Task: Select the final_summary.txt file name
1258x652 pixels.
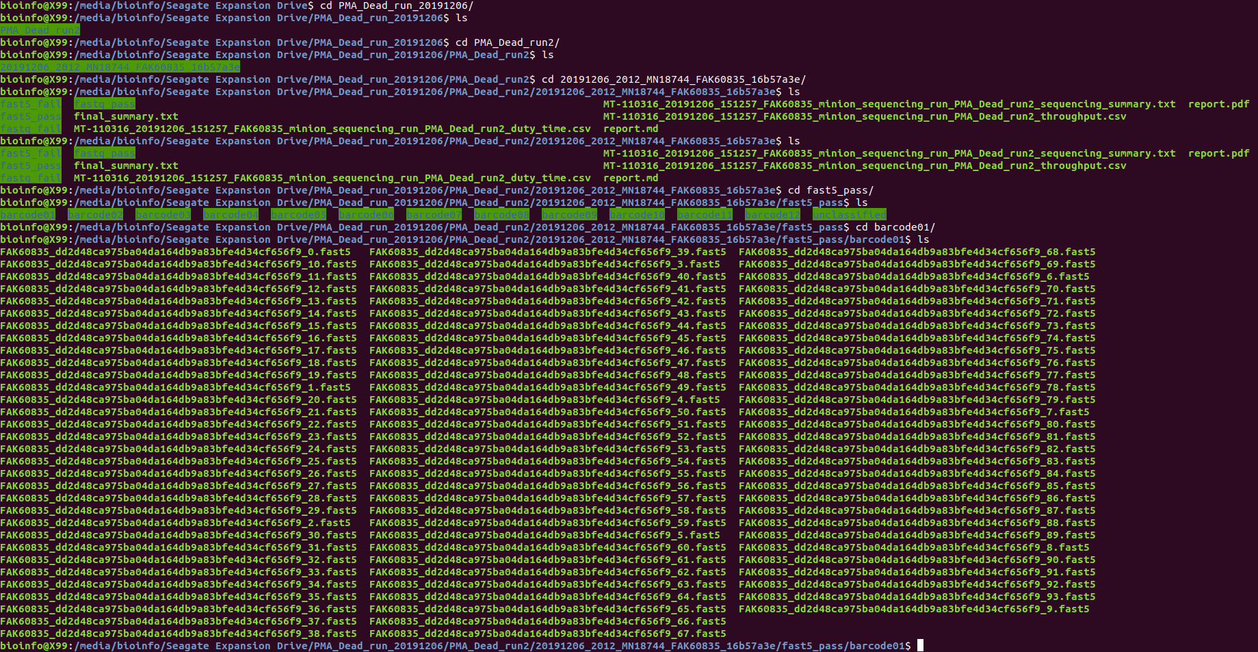Action: coord(126,116)
